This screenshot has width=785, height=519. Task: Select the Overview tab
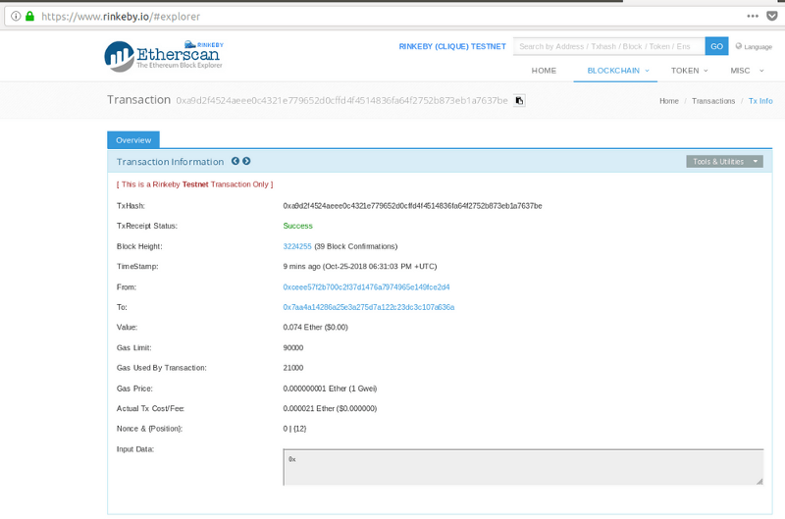point(133,140)
